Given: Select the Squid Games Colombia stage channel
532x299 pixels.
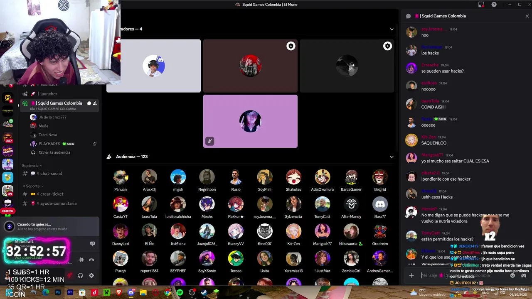Looking at the screenshot, I should pos(59,105).
